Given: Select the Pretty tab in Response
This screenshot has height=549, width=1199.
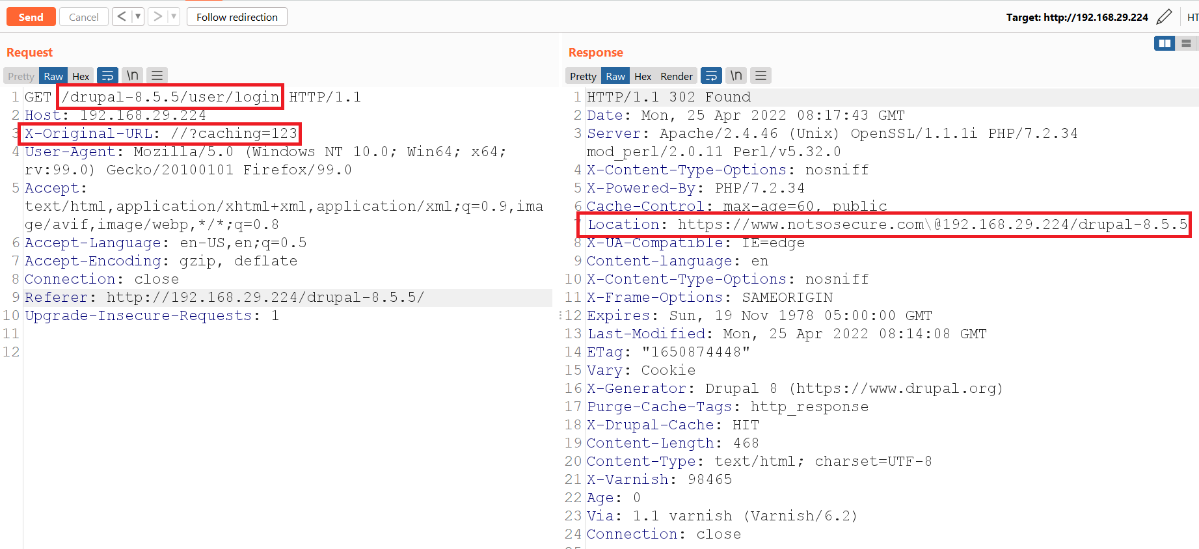Looking at the screenshot, I should tap(583, 76).
